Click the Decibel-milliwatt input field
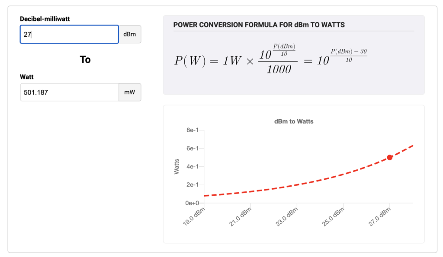Image resolution: width=443 pixels, height=257 pixels. pyautogui.click(x=69, y=35)
